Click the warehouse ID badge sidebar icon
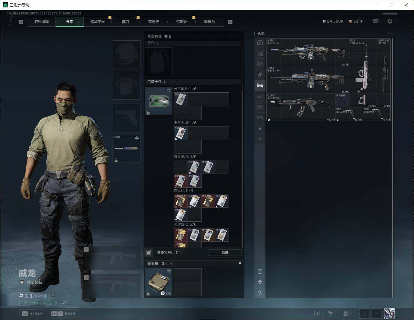414x320 pixels. click(x=260, y=271)
